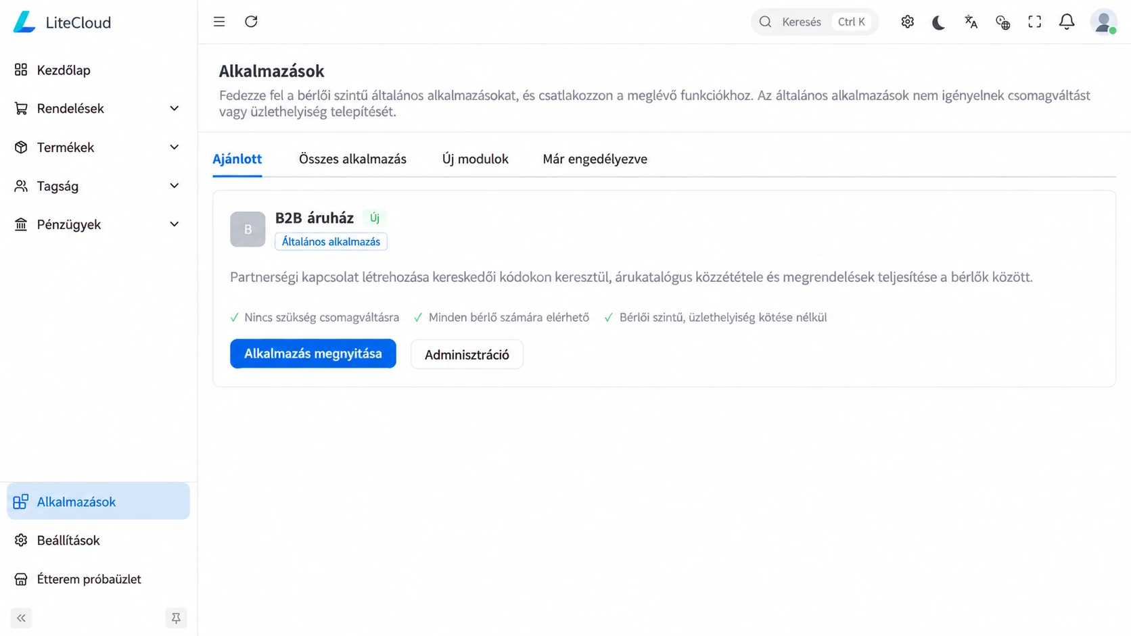Expand the Rendelések submenu chevron
Screen dimensions: 1131x636
[x=175, y=108]
